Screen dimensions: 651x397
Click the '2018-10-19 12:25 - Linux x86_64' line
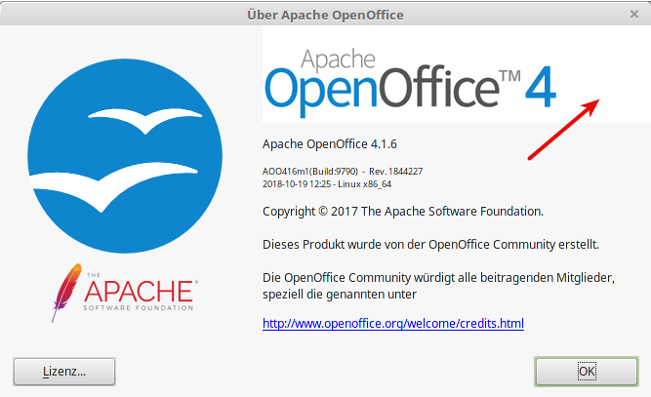click(327, 184)
